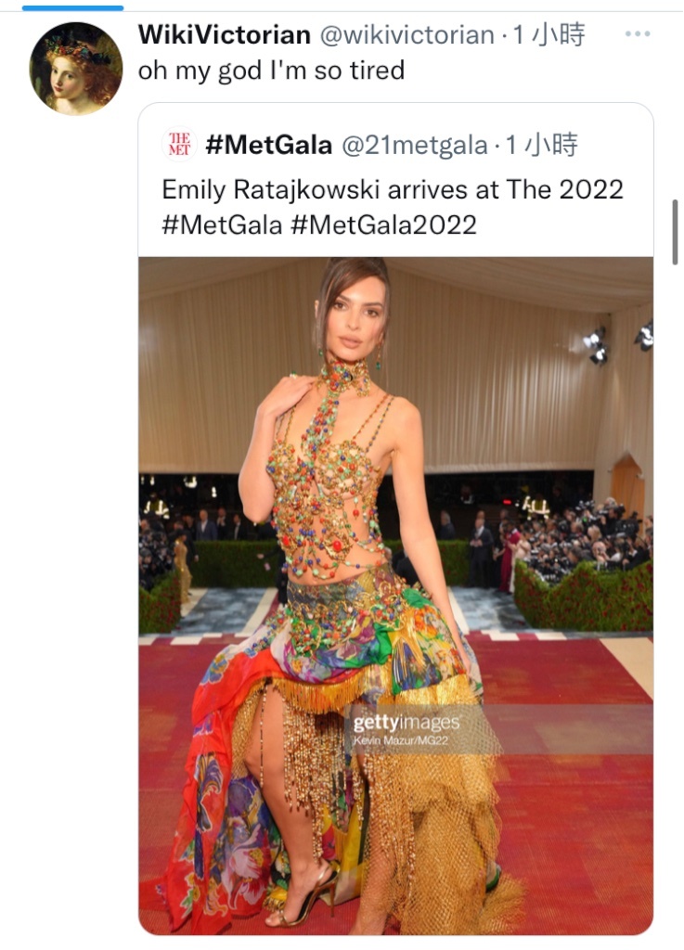Click the 'oh my god I'm so tired' text
The image size is (684, 950).
(x=271, y=71)
